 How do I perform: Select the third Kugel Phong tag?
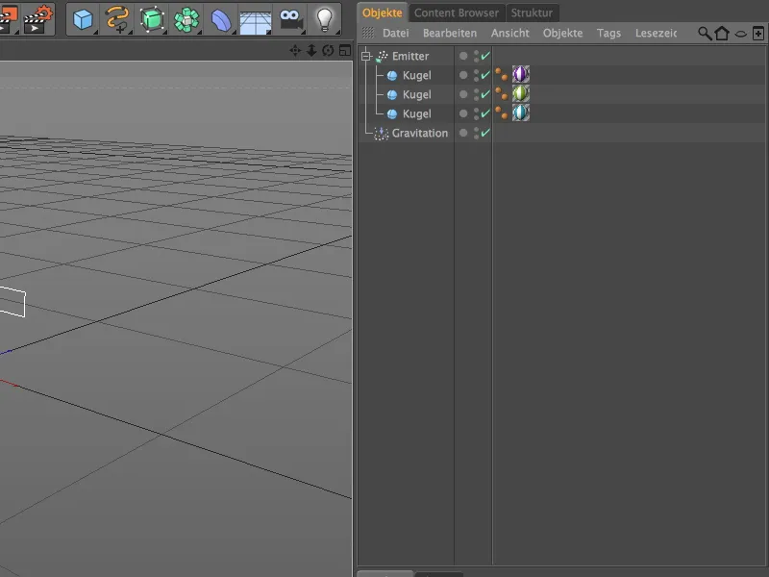[501, 113]
